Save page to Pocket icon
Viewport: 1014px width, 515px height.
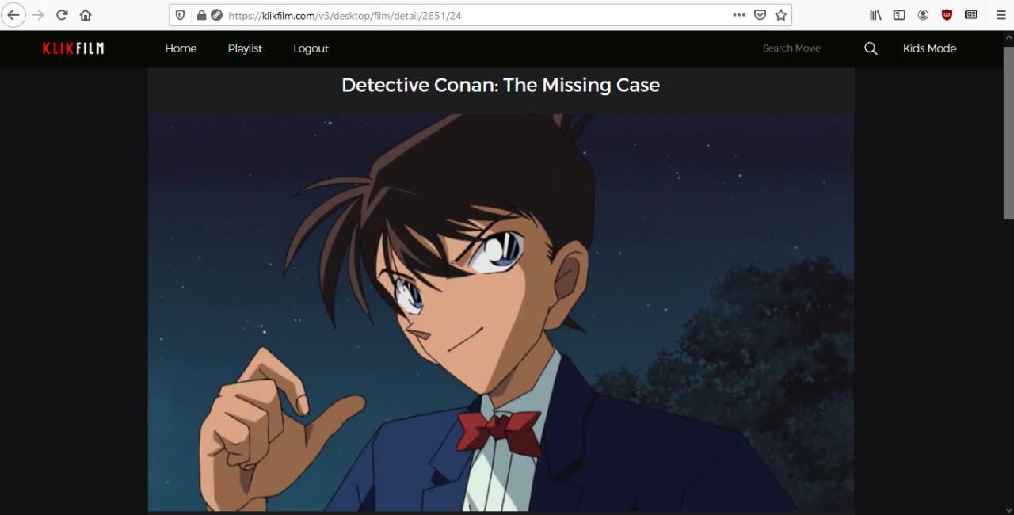(760, 15)
